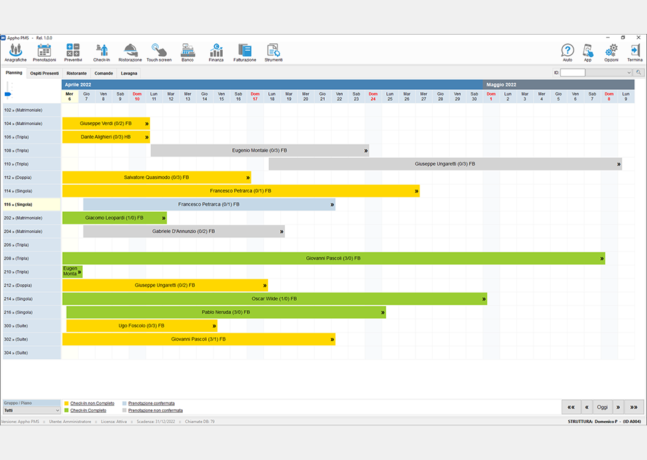This screenshot has height=460, width=647.
Task: Click arrow icon on Giuseppe Verdi booking
Action: tap(147, 123)
